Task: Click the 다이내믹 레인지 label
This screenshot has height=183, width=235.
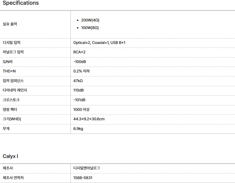Action: pos(15,90)
